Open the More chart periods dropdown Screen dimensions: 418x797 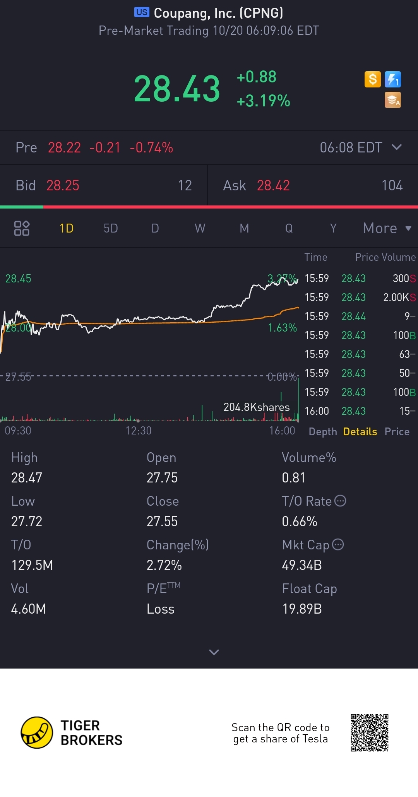pyautogui.click(x=387, y=228)
